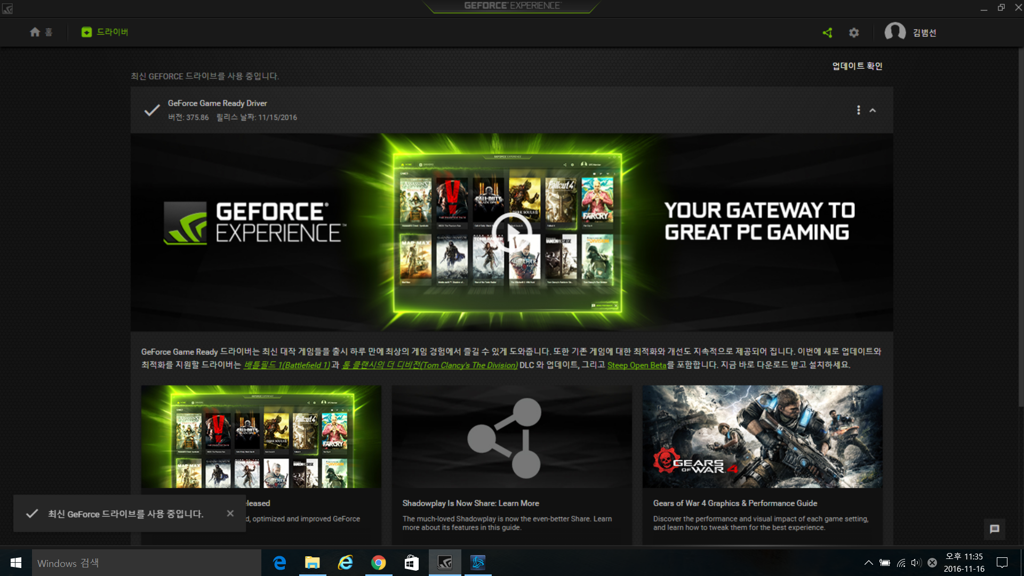The image size is (1024, 576).
Task: Click the green Share icon
Action: tap(827, 33)
